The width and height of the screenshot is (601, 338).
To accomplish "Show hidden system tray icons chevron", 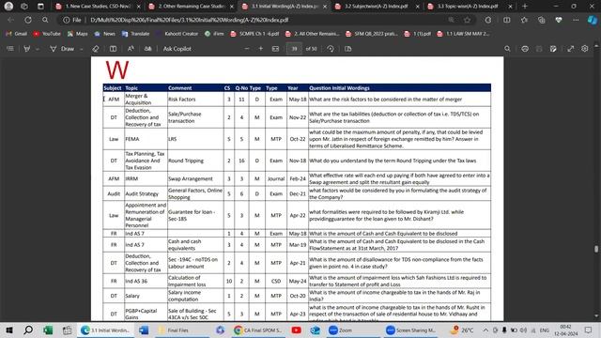I will click(485, 330).
